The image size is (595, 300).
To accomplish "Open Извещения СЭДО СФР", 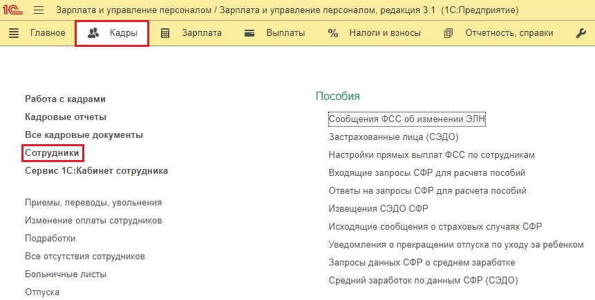I will 378,209.
